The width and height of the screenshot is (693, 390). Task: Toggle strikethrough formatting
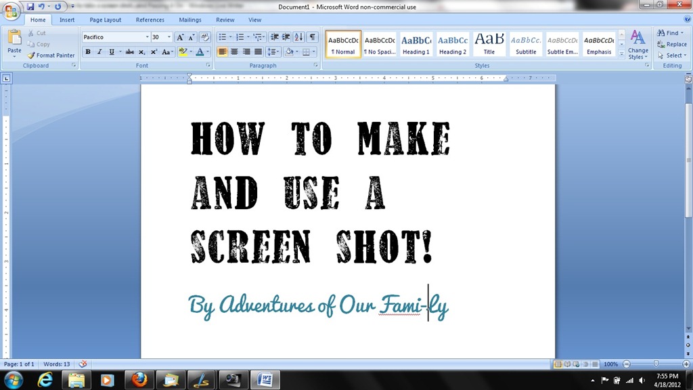point(129,51)
